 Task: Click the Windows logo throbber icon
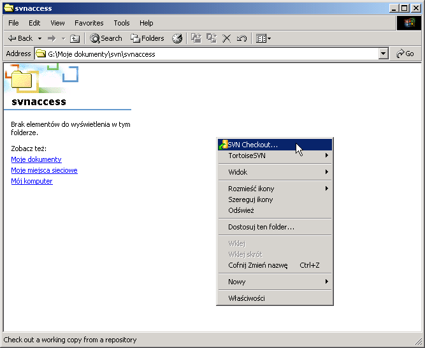pos(408,23)
